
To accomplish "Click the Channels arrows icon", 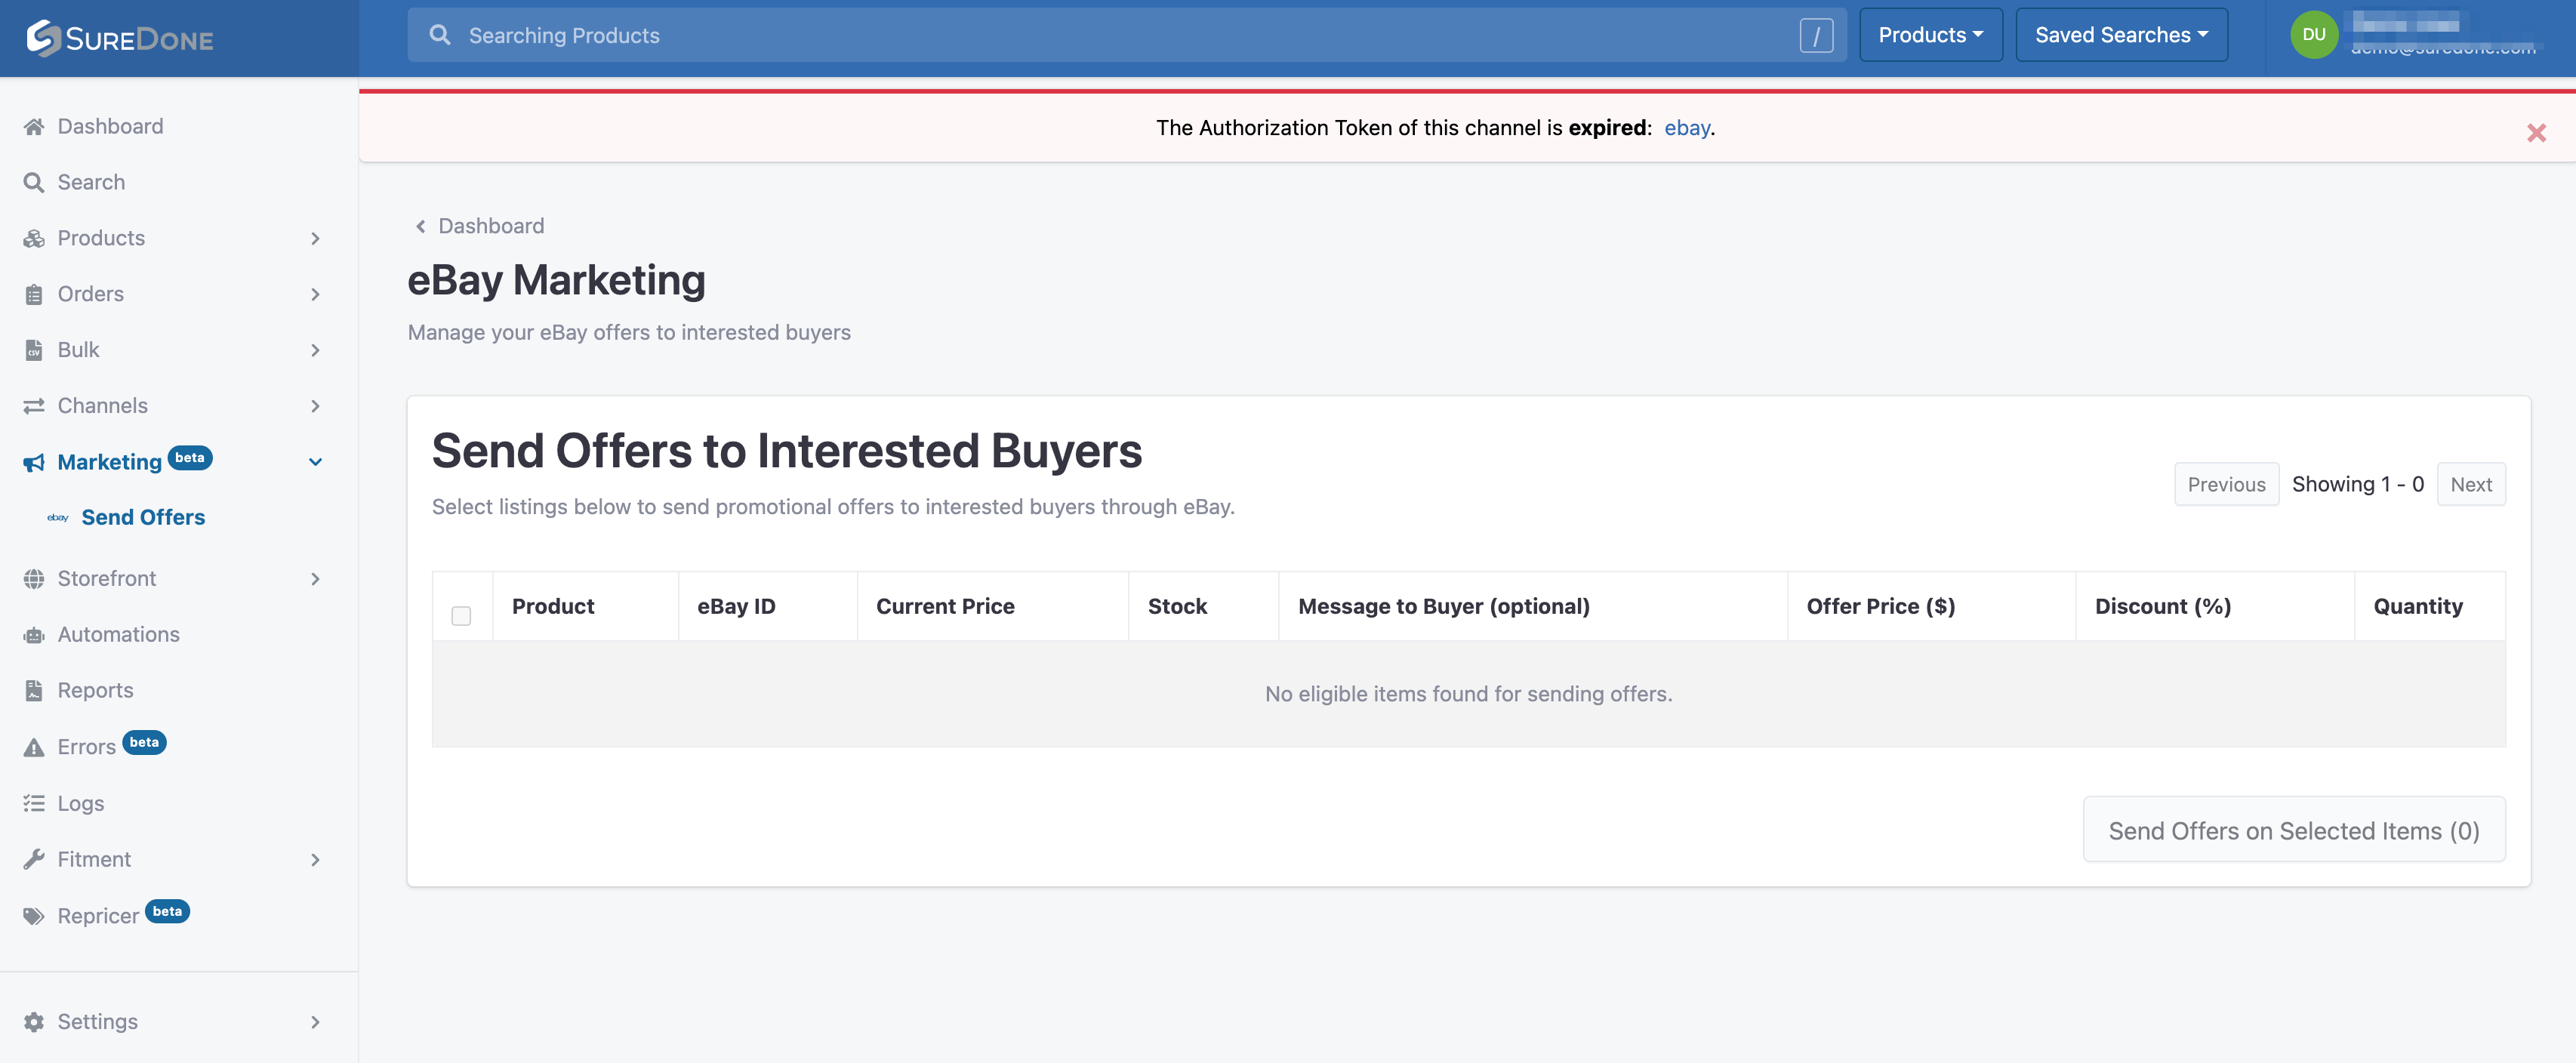I will (x=34, y=406).
